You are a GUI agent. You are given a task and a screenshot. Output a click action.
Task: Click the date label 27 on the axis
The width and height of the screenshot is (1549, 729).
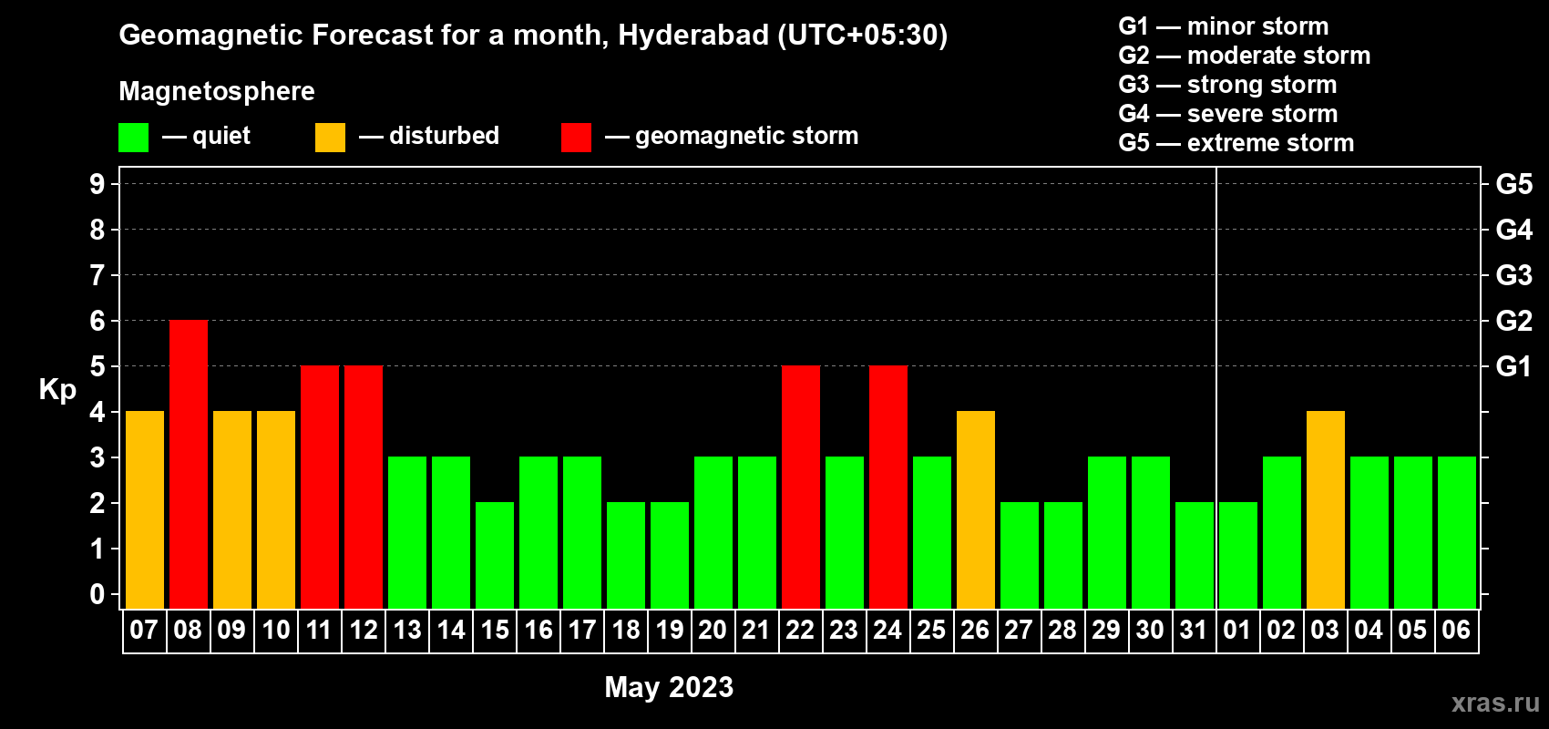pyautogui.click(x=1019, y=630)
